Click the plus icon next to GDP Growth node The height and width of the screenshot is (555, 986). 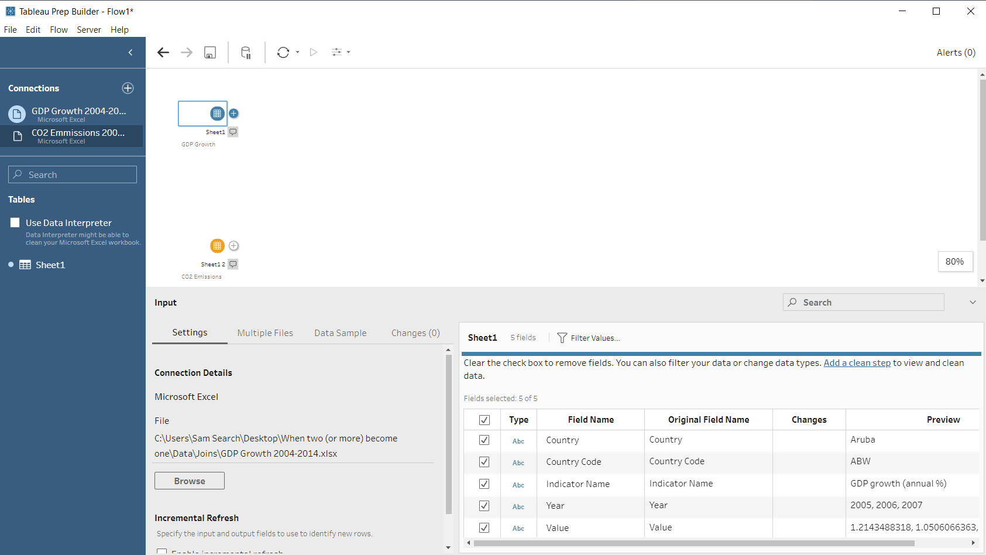[233, 113]
